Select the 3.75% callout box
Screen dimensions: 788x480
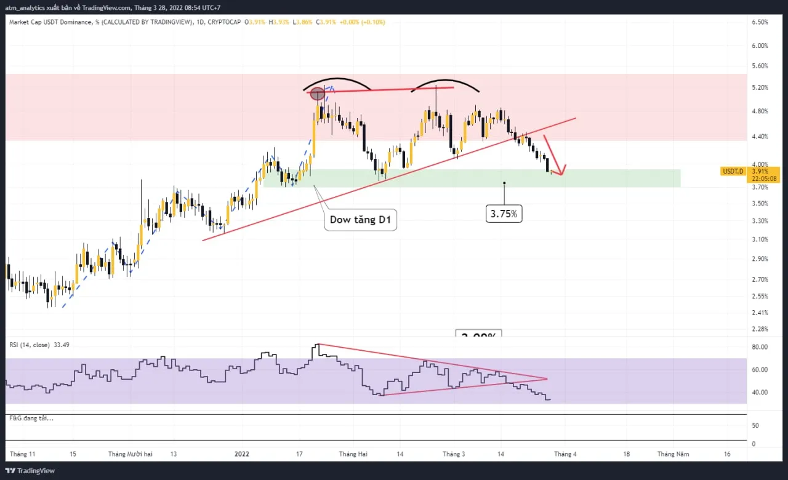504,214
